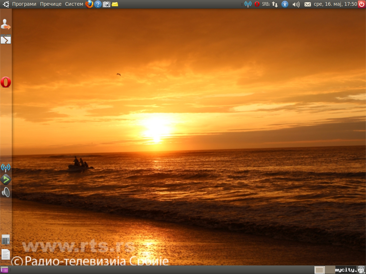Open the Пречице menu
The height and width of the screenshot is (274, 366).
click(x=51, y=4)
